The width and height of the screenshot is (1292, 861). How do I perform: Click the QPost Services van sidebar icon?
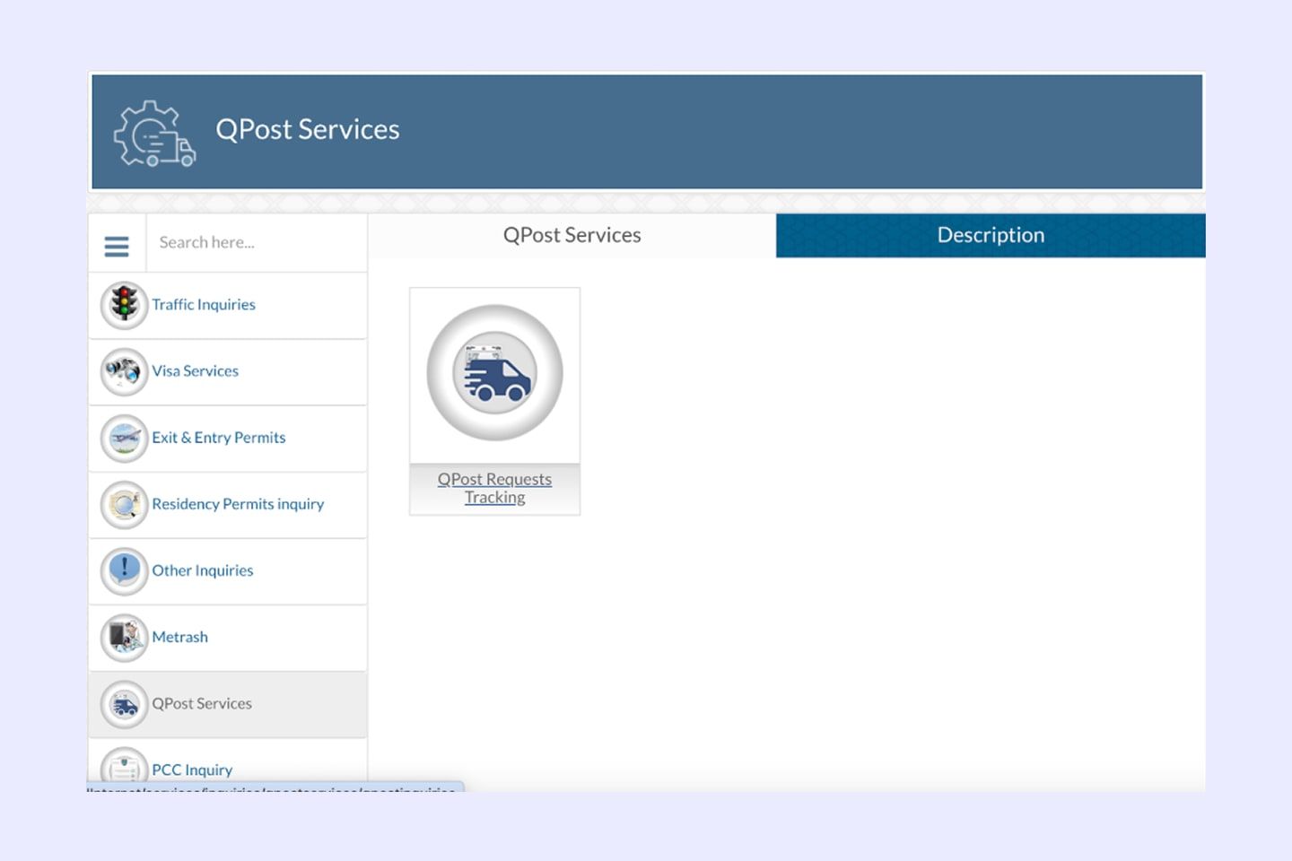(x=124, y=704)
